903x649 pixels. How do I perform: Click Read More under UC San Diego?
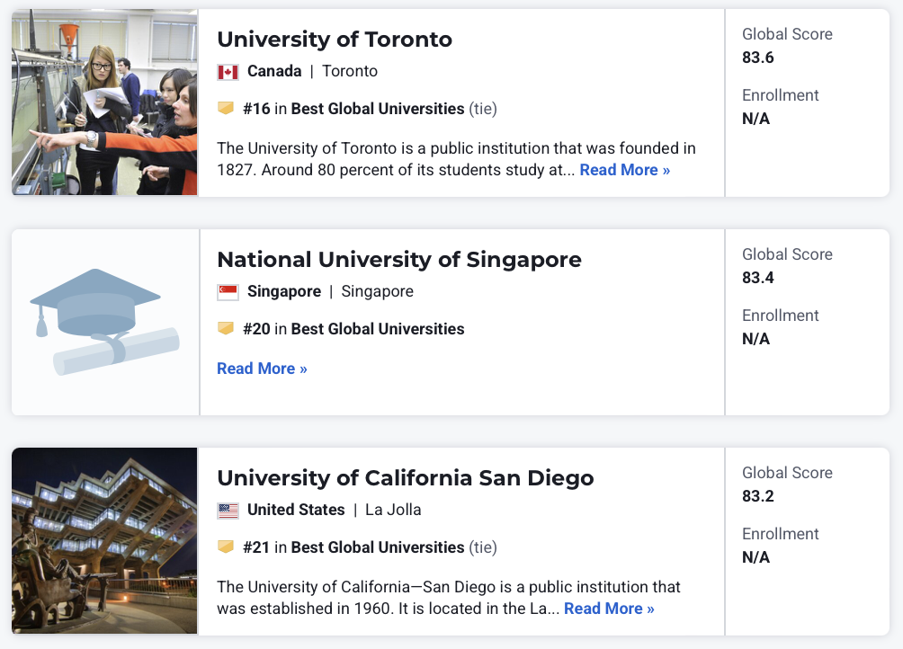[x=609, y=609]
